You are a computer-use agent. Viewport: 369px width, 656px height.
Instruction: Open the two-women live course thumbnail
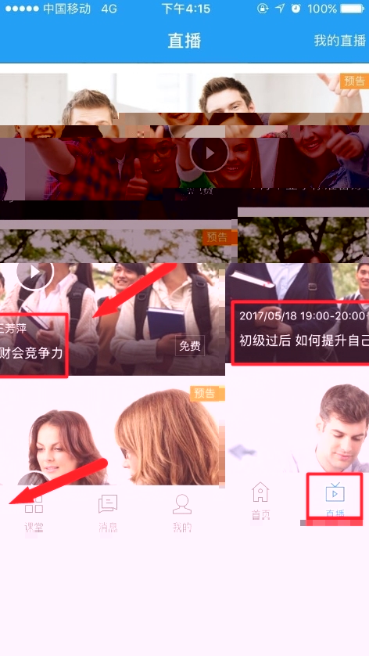point(113,435)
